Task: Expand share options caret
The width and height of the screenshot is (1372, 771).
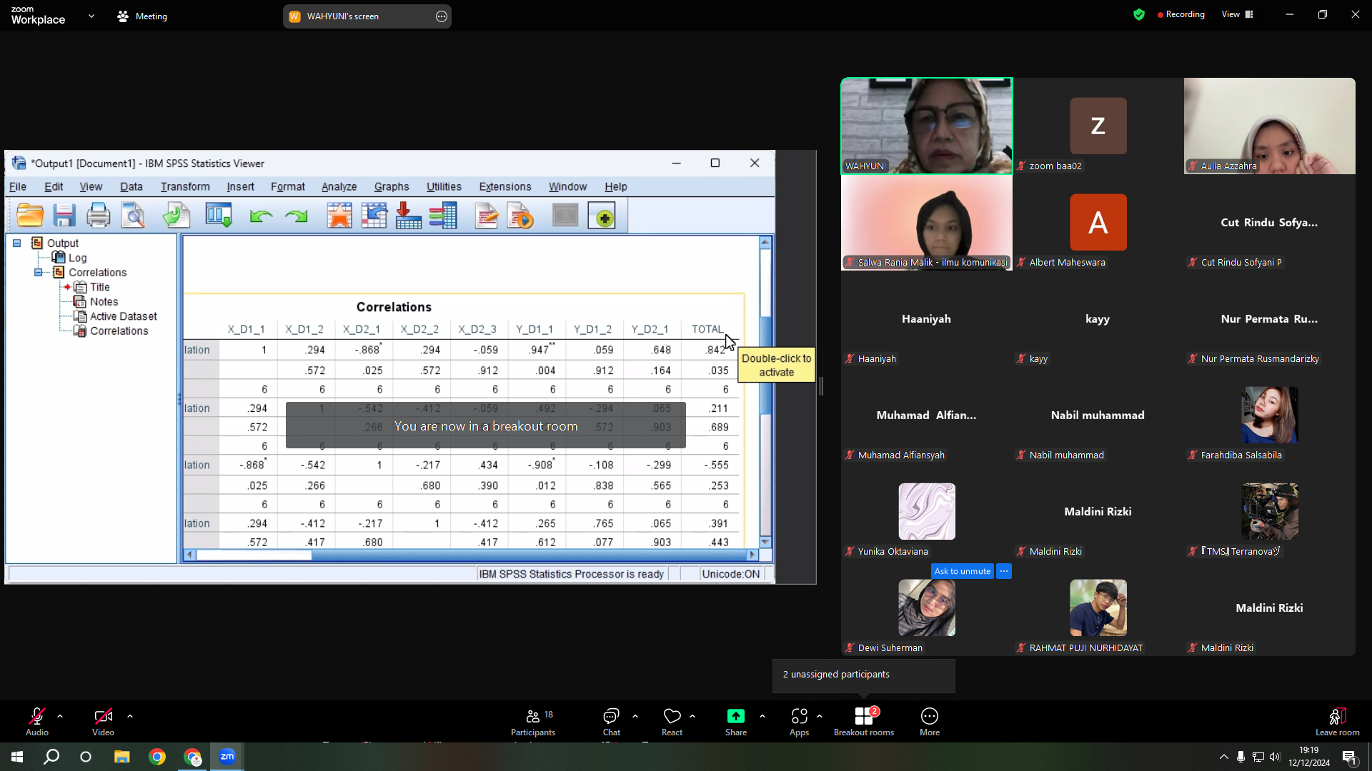Action: [x=762, y=716]
